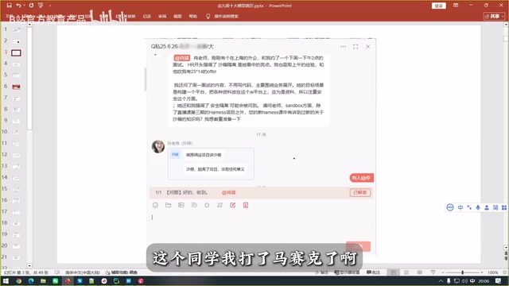Start the Slide Show view icon in status bar
Screen dimensions: 509x286
[x=433, y=272]
